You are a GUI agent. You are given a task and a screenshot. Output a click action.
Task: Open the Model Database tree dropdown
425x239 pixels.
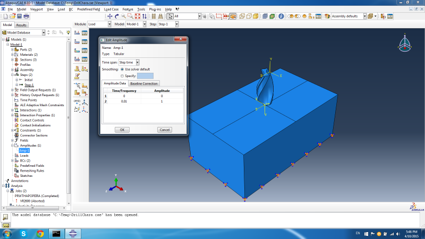click(44, 32)
